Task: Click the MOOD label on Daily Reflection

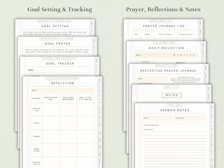Action: pyautogui.click(x=146, y=62)
